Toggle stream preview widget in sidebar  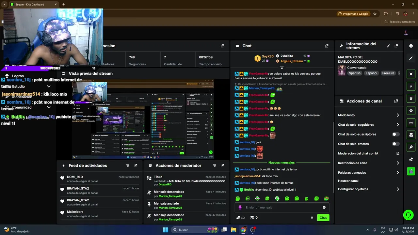(x=411, y=74)
